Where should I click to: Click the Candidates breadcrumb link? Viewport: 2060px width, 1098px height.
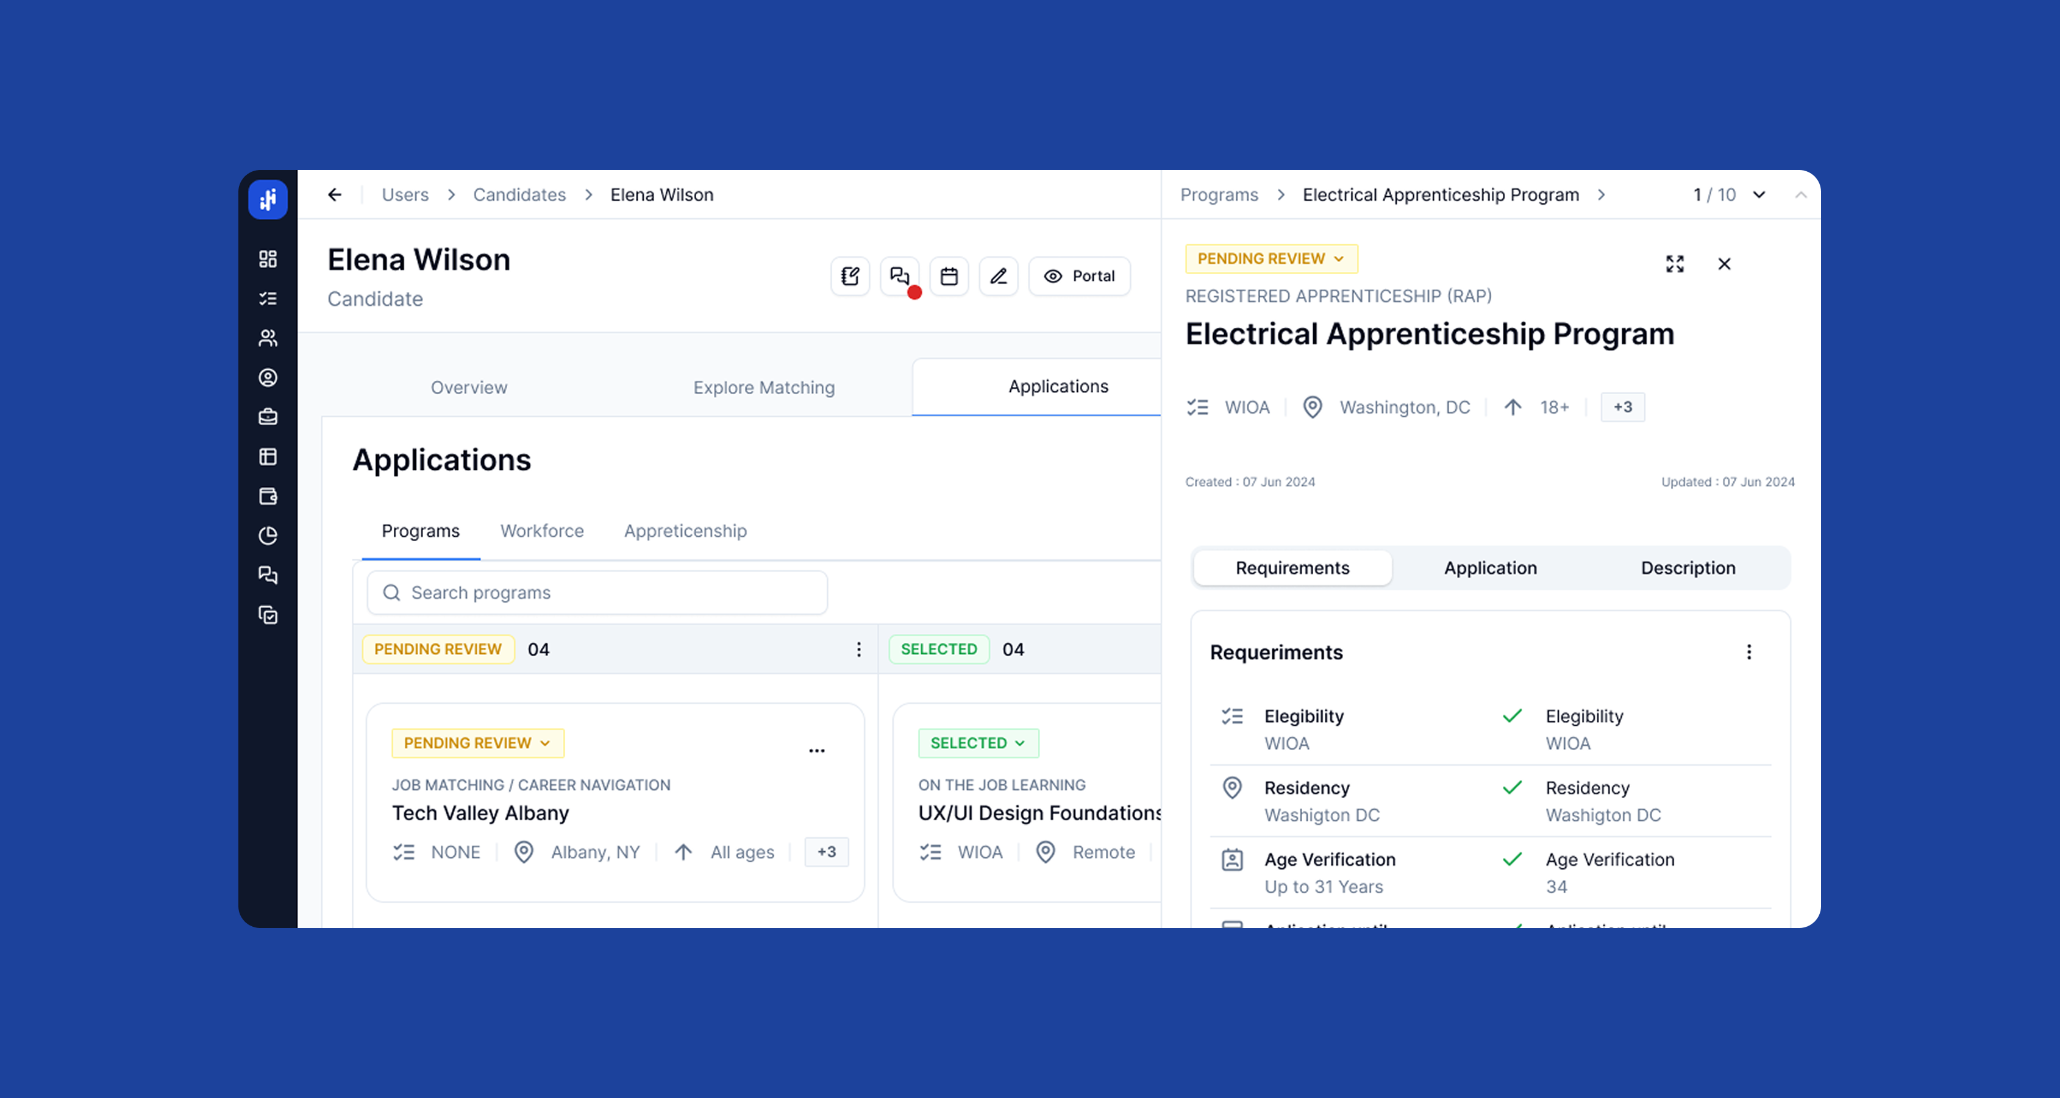pos(519,194)
